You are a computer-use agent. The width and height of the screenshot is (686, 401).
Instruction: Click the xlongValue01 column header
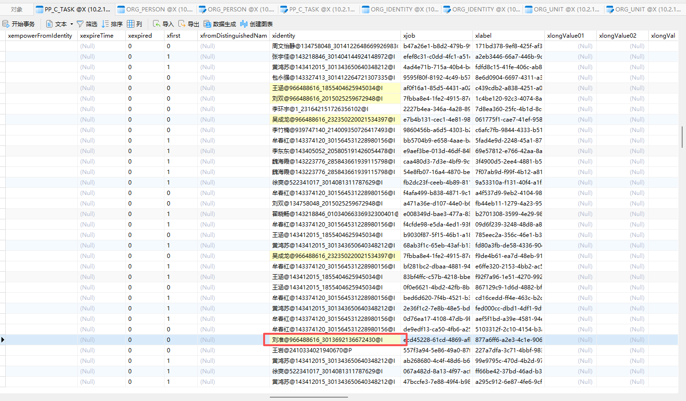(571, 36)
